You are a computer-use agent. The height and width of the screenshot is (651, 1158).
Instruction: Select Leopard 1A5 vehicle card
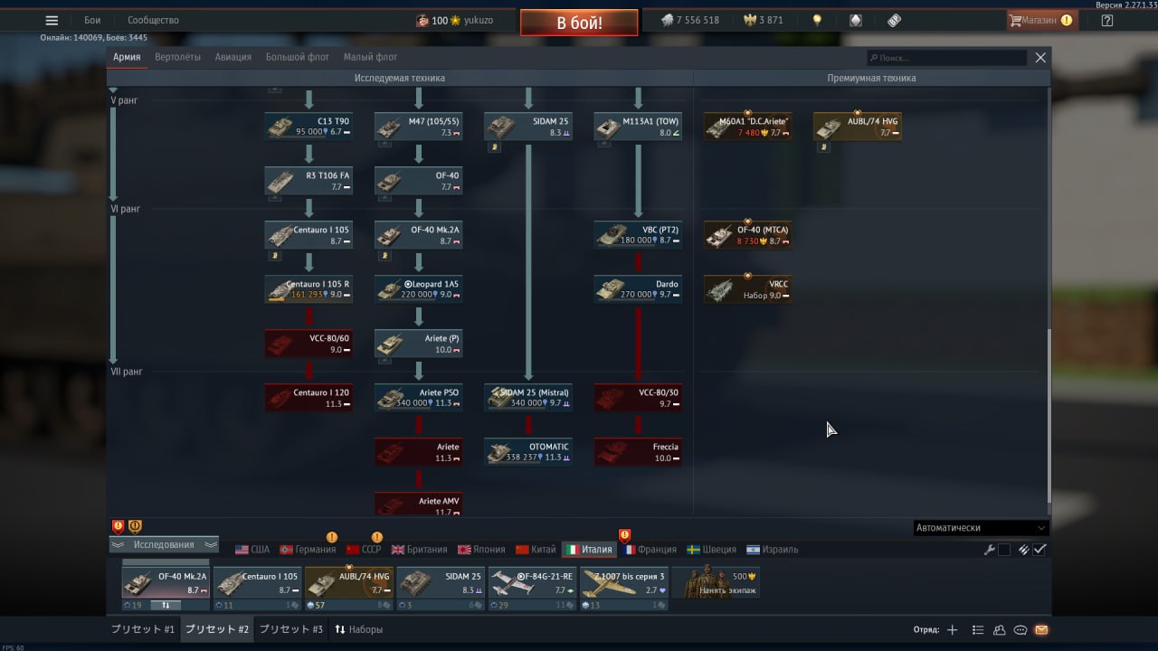418,289
